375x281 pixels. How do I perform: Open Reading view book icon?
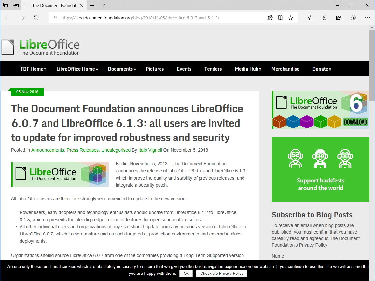[280, 18]
